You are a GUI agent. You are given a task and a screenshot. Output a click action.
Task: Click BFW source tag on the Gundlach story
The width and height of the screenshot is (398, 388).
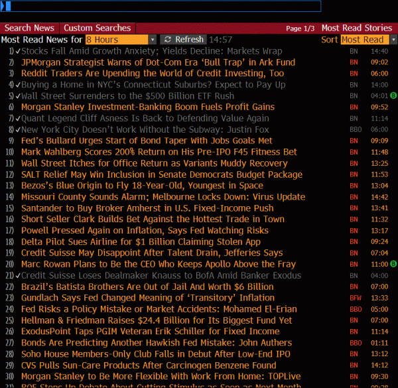click(356, 298)
